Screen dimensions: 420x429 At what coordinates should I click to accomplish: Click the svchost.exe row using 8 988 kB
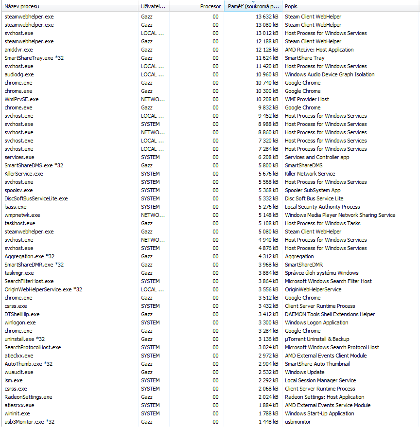(x=210, y=124)
